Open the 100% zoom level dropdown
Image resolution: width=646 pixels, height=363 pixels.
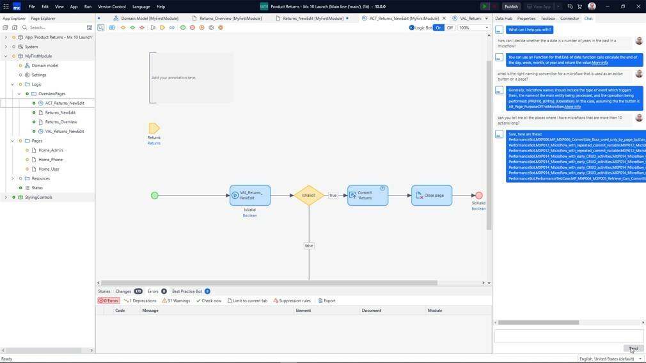[473, 27]
